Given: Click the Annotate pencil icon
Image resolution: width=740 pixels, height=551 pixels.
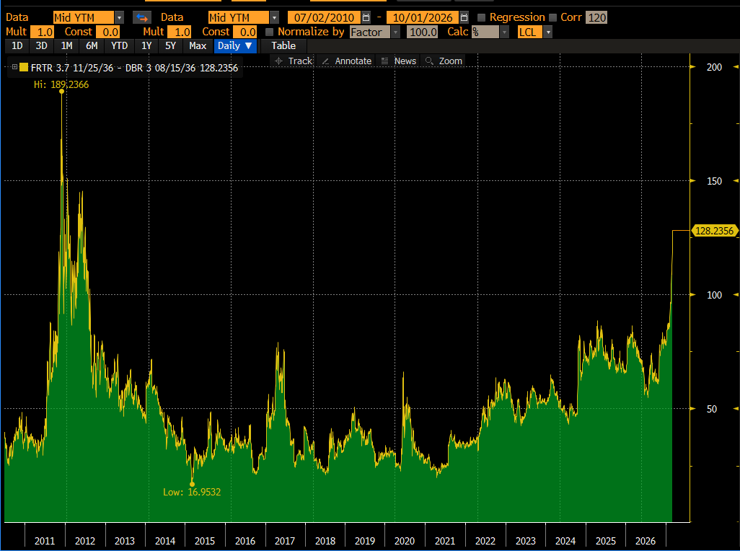Looking at the screenshot, I should (x=325, y=61).
